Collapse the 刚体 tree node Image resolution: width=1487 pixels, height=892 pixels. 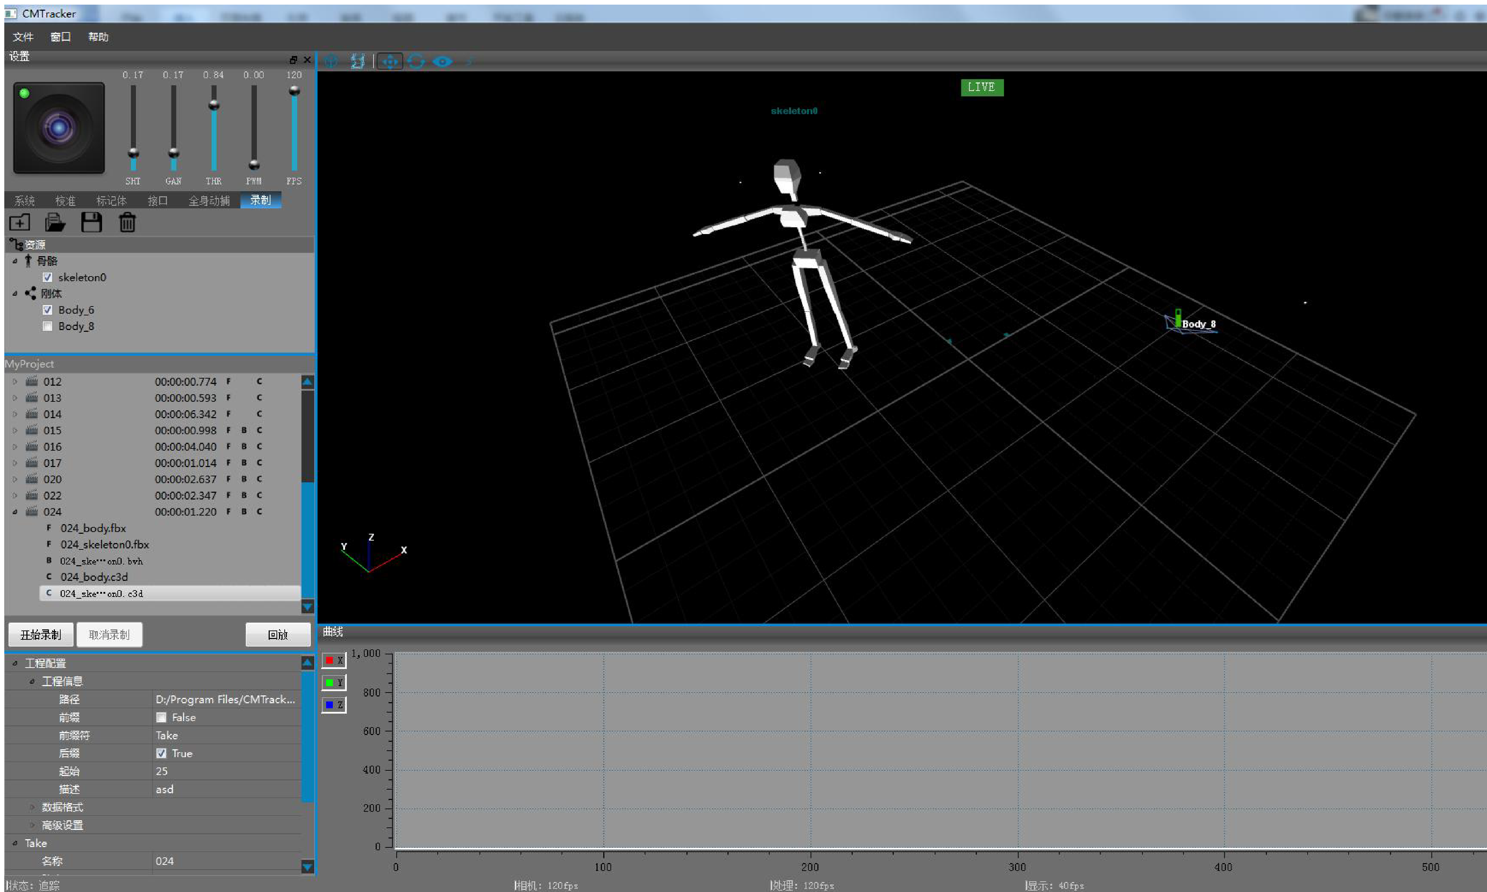tap(15, 294)
